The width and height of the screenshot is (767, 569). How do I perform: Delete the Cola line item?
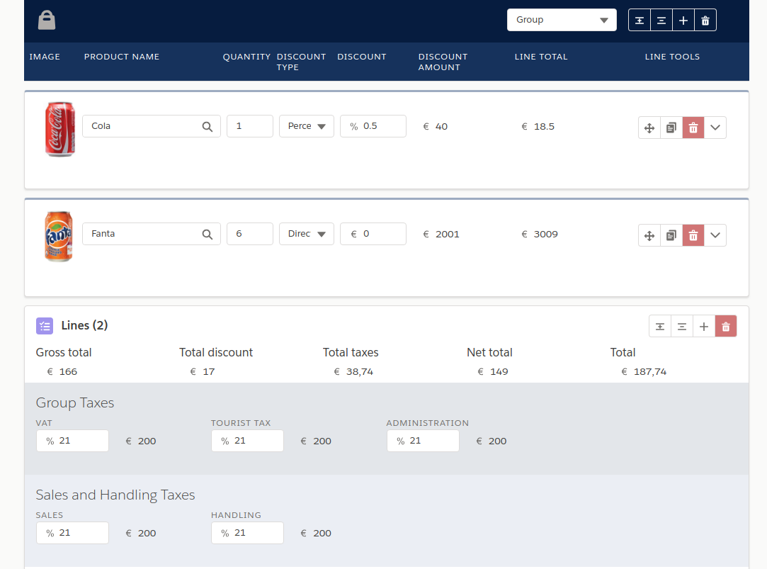[x=693, y=128]
